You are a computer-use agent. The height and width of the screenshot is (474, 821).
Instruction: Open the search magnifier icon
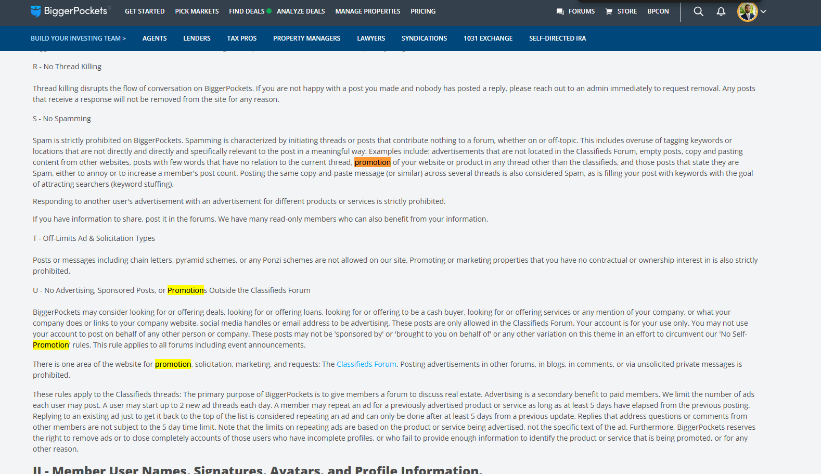698,11
